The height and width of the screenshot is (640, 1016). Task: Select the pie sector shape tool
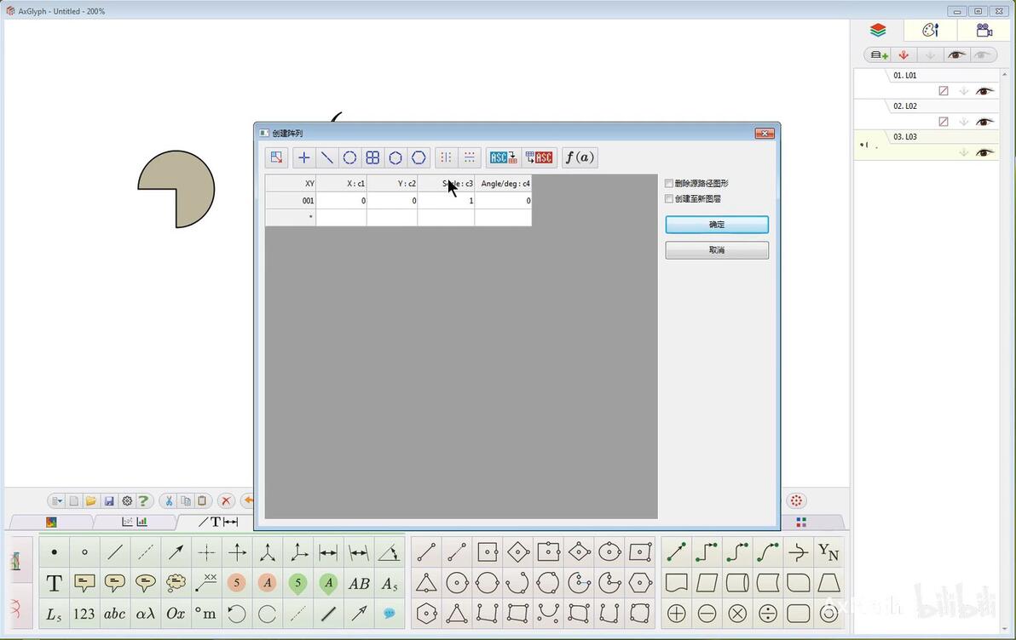pos(609,583)
